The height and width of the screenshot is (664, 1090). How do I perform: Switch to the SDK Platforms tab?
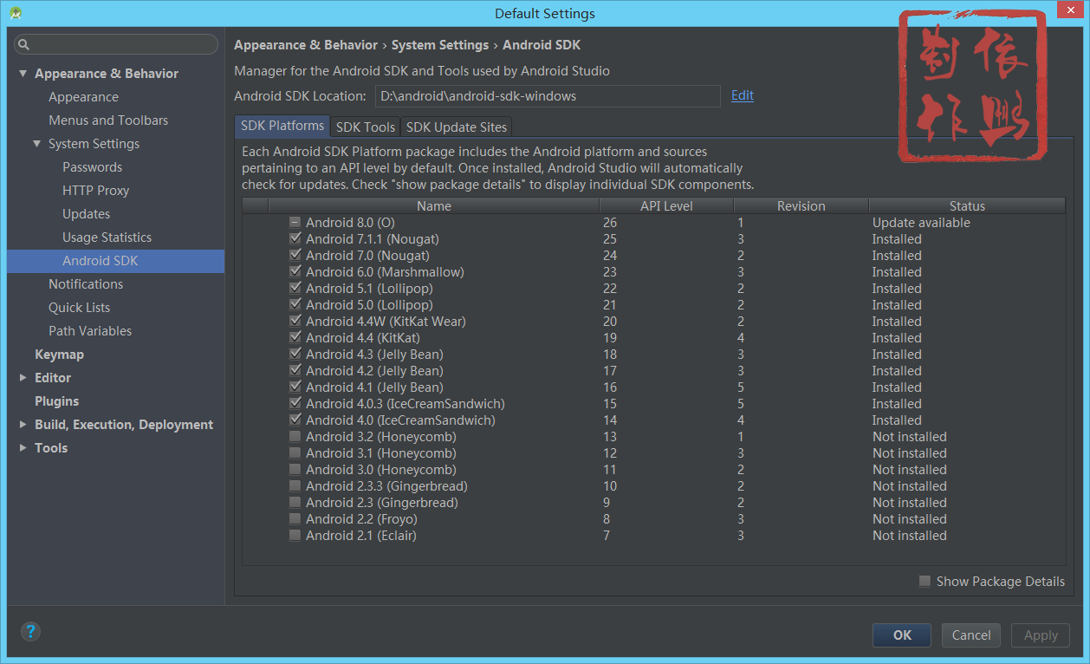[282, 127]
